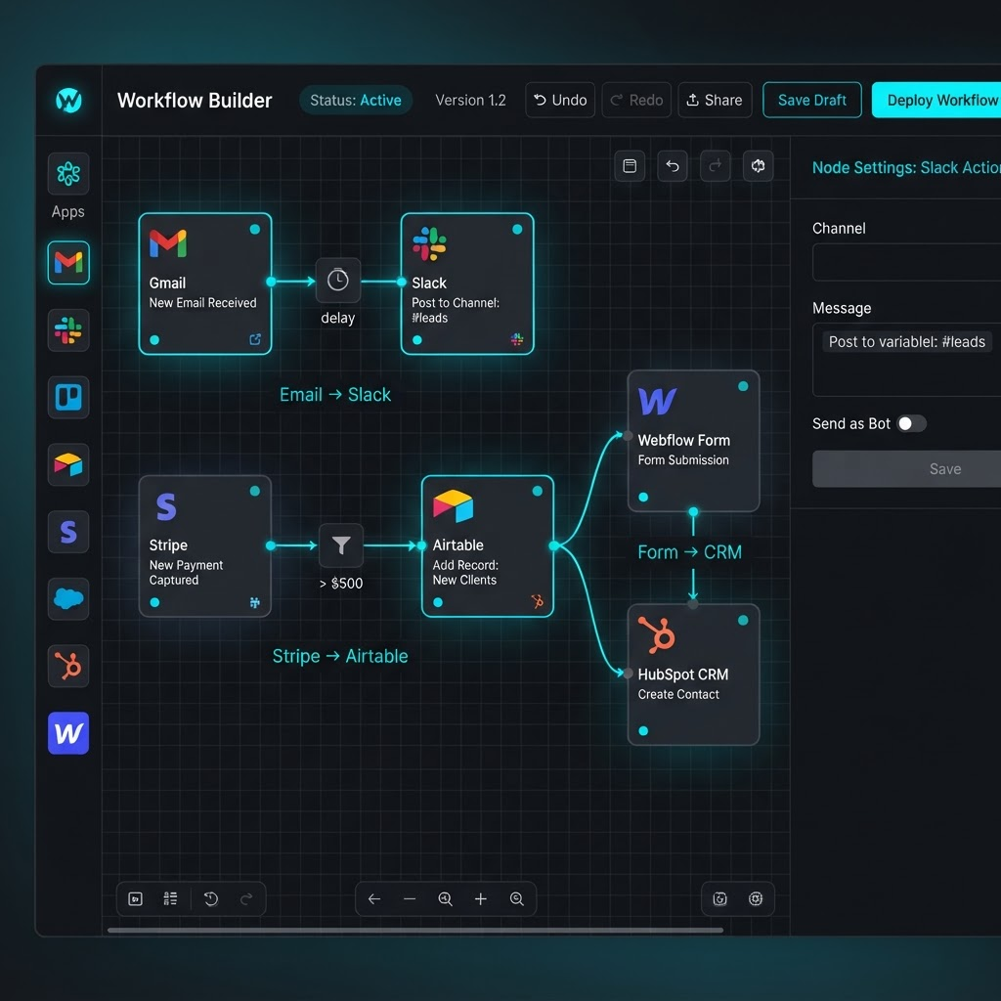The height and width of the screenshot is (1001, 1001).
Task: Select Trello app in sidebar
Action: pos(68,397)
